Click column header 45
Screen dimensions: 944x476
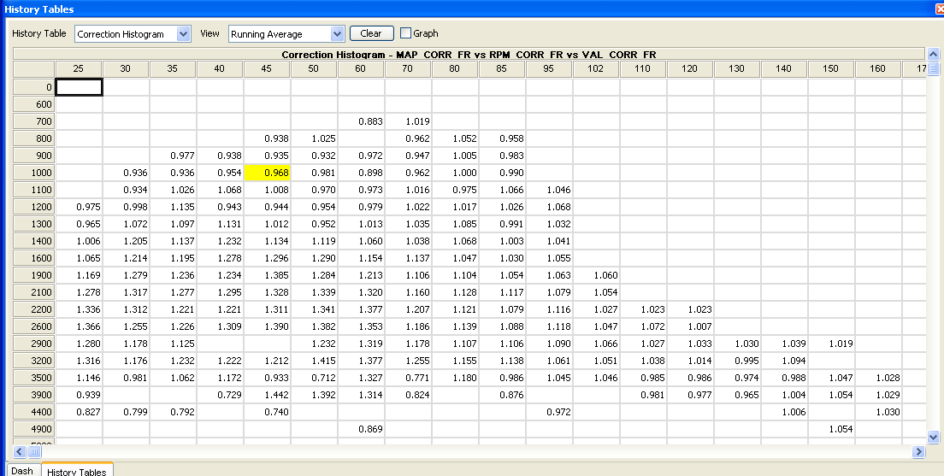[267, 68]
